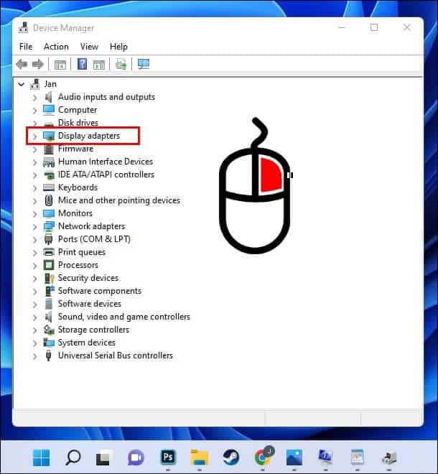Click the Security devices key icon
438x474 pixels.
click(x=49, y=278)
